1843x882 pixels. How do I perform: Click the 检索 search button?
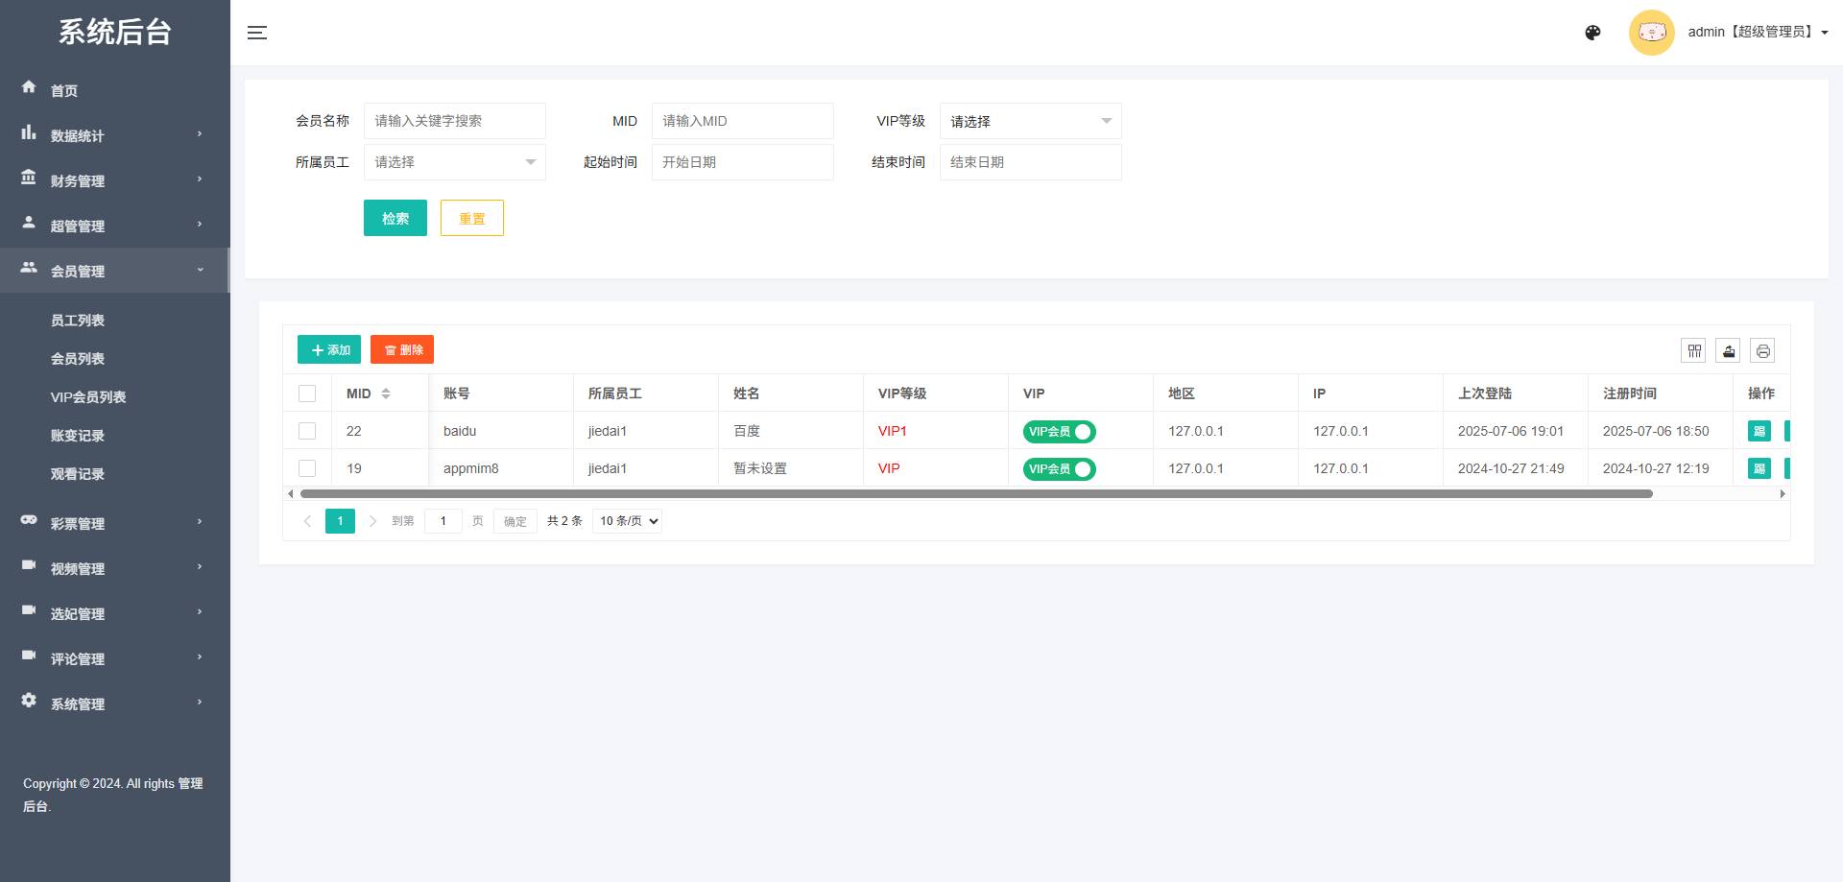pos(395,218)
